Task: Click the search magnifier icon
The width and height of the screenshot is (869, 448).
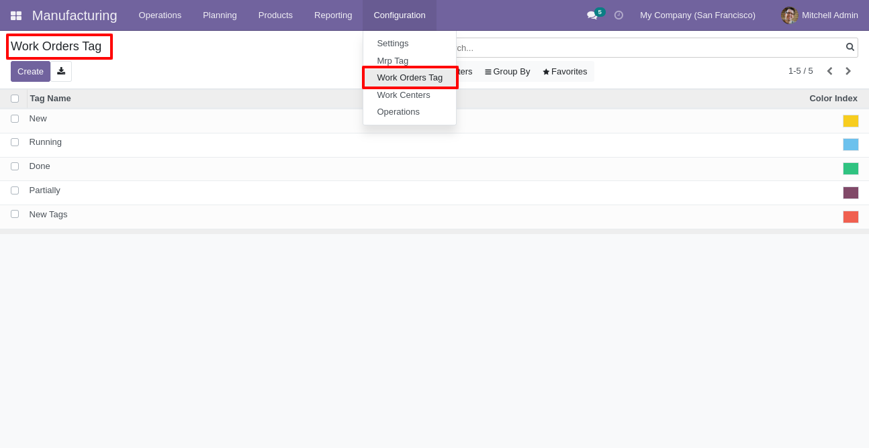Action: tap(850, 47)
